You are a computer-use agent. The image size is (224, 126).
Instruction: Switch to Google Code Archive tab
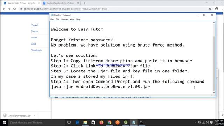pyautogui.click(x=21, y=3)
